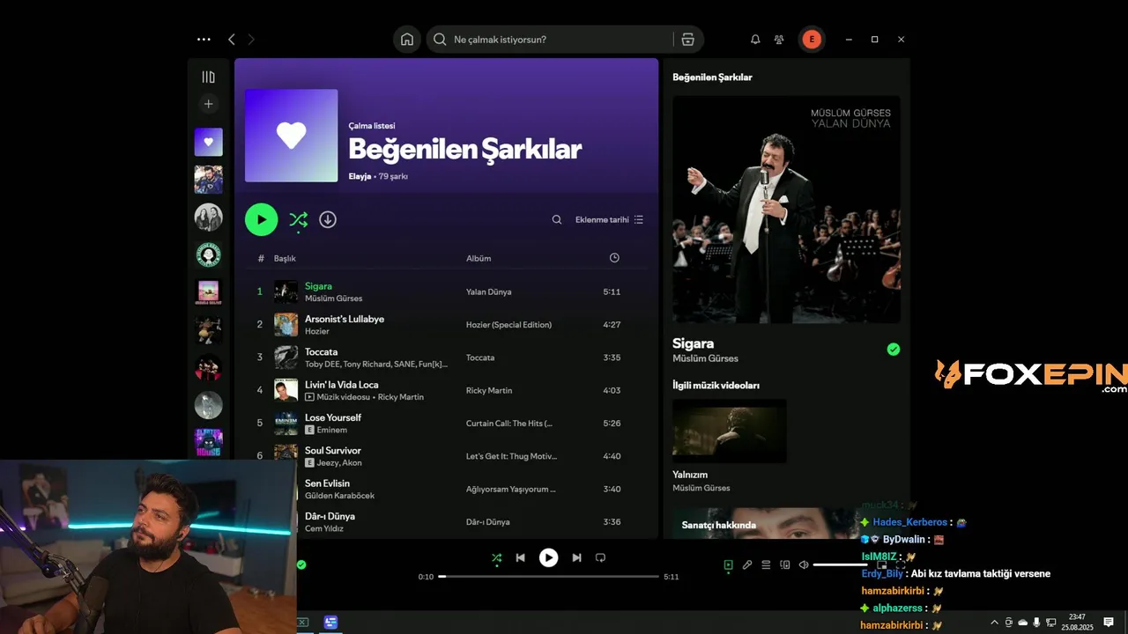Download the Beğenilen Şarkılar playlist
The width and height of the screenshot is (1128, 634).
(328, 219)
